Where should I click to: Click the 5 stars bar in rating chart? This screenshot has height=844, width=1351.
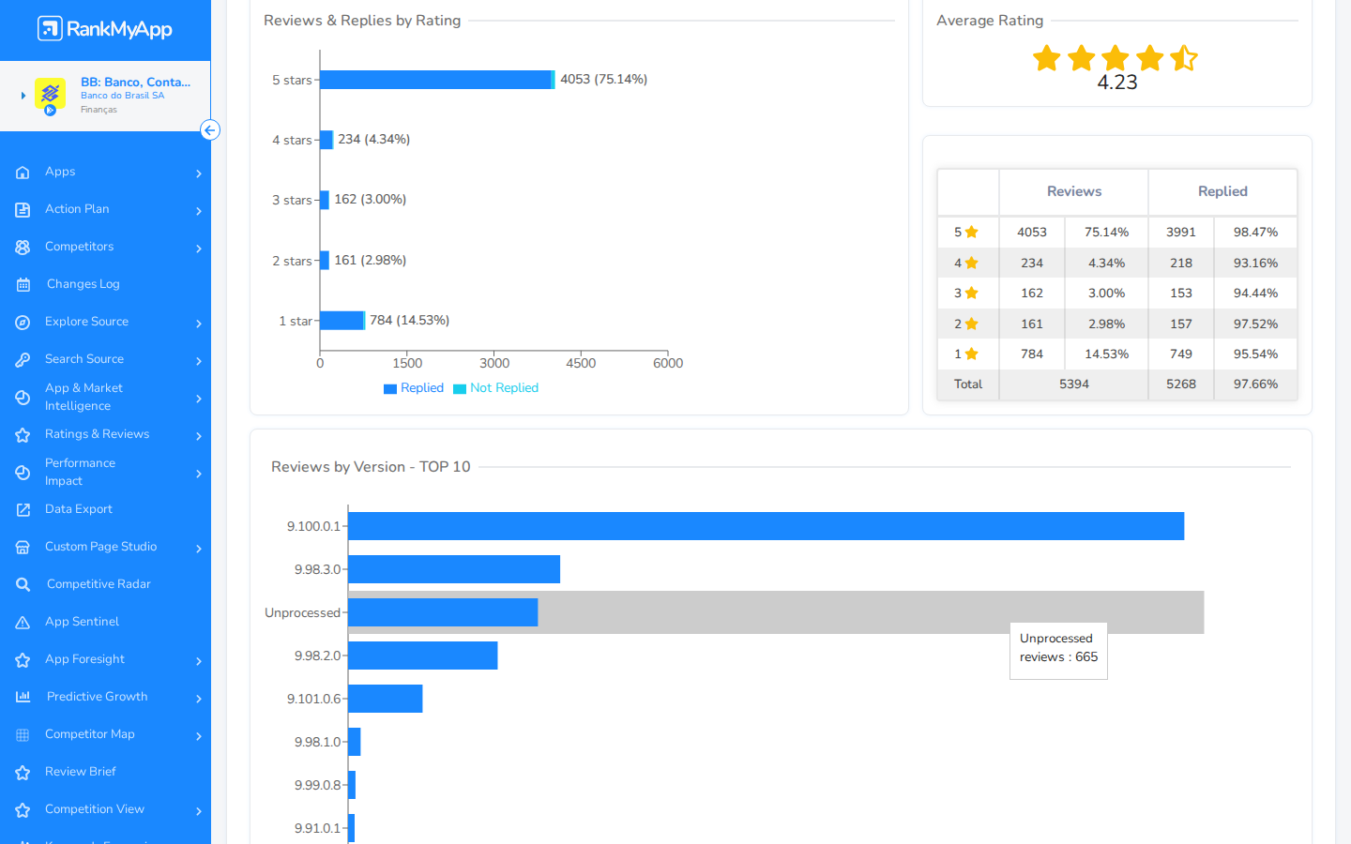pos(436,80)
